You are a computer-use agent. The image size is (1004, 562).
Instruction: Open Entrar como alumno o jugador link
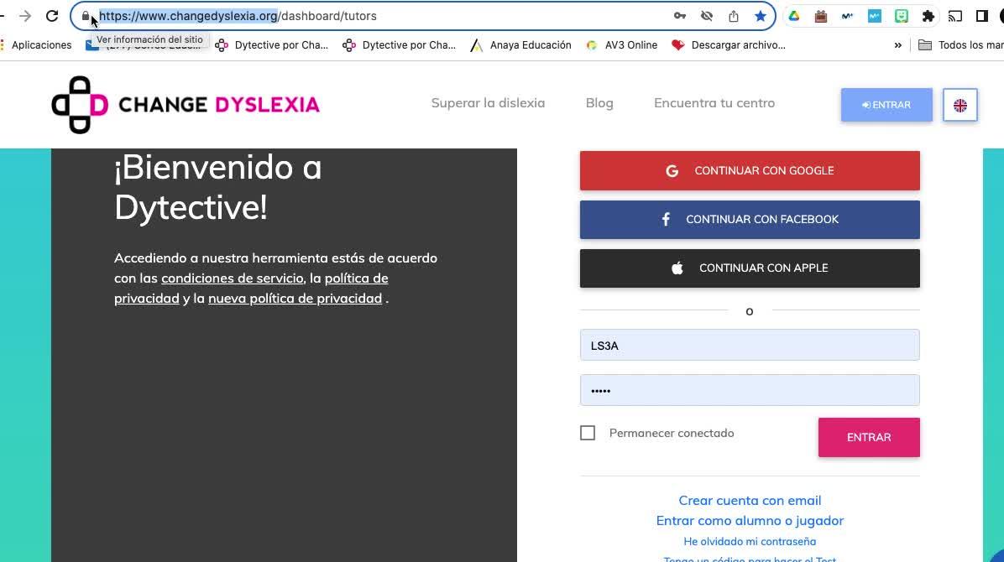tap(750, 521)
